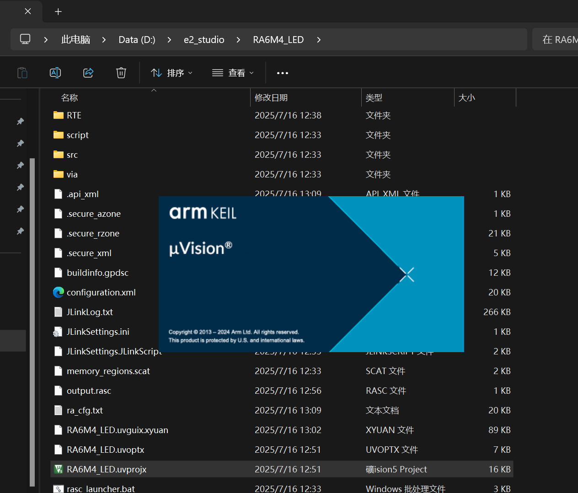Sort by 大小 column header
This screenshot has width=578, height=493.
pyautogui.click(x=467, y=97)
